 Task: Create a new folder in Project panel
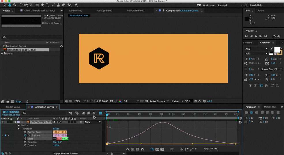[x=7, y=102]
